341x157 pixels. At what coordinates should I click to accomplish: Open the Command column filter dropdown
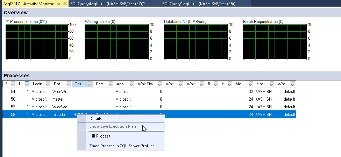click(111, 84)
